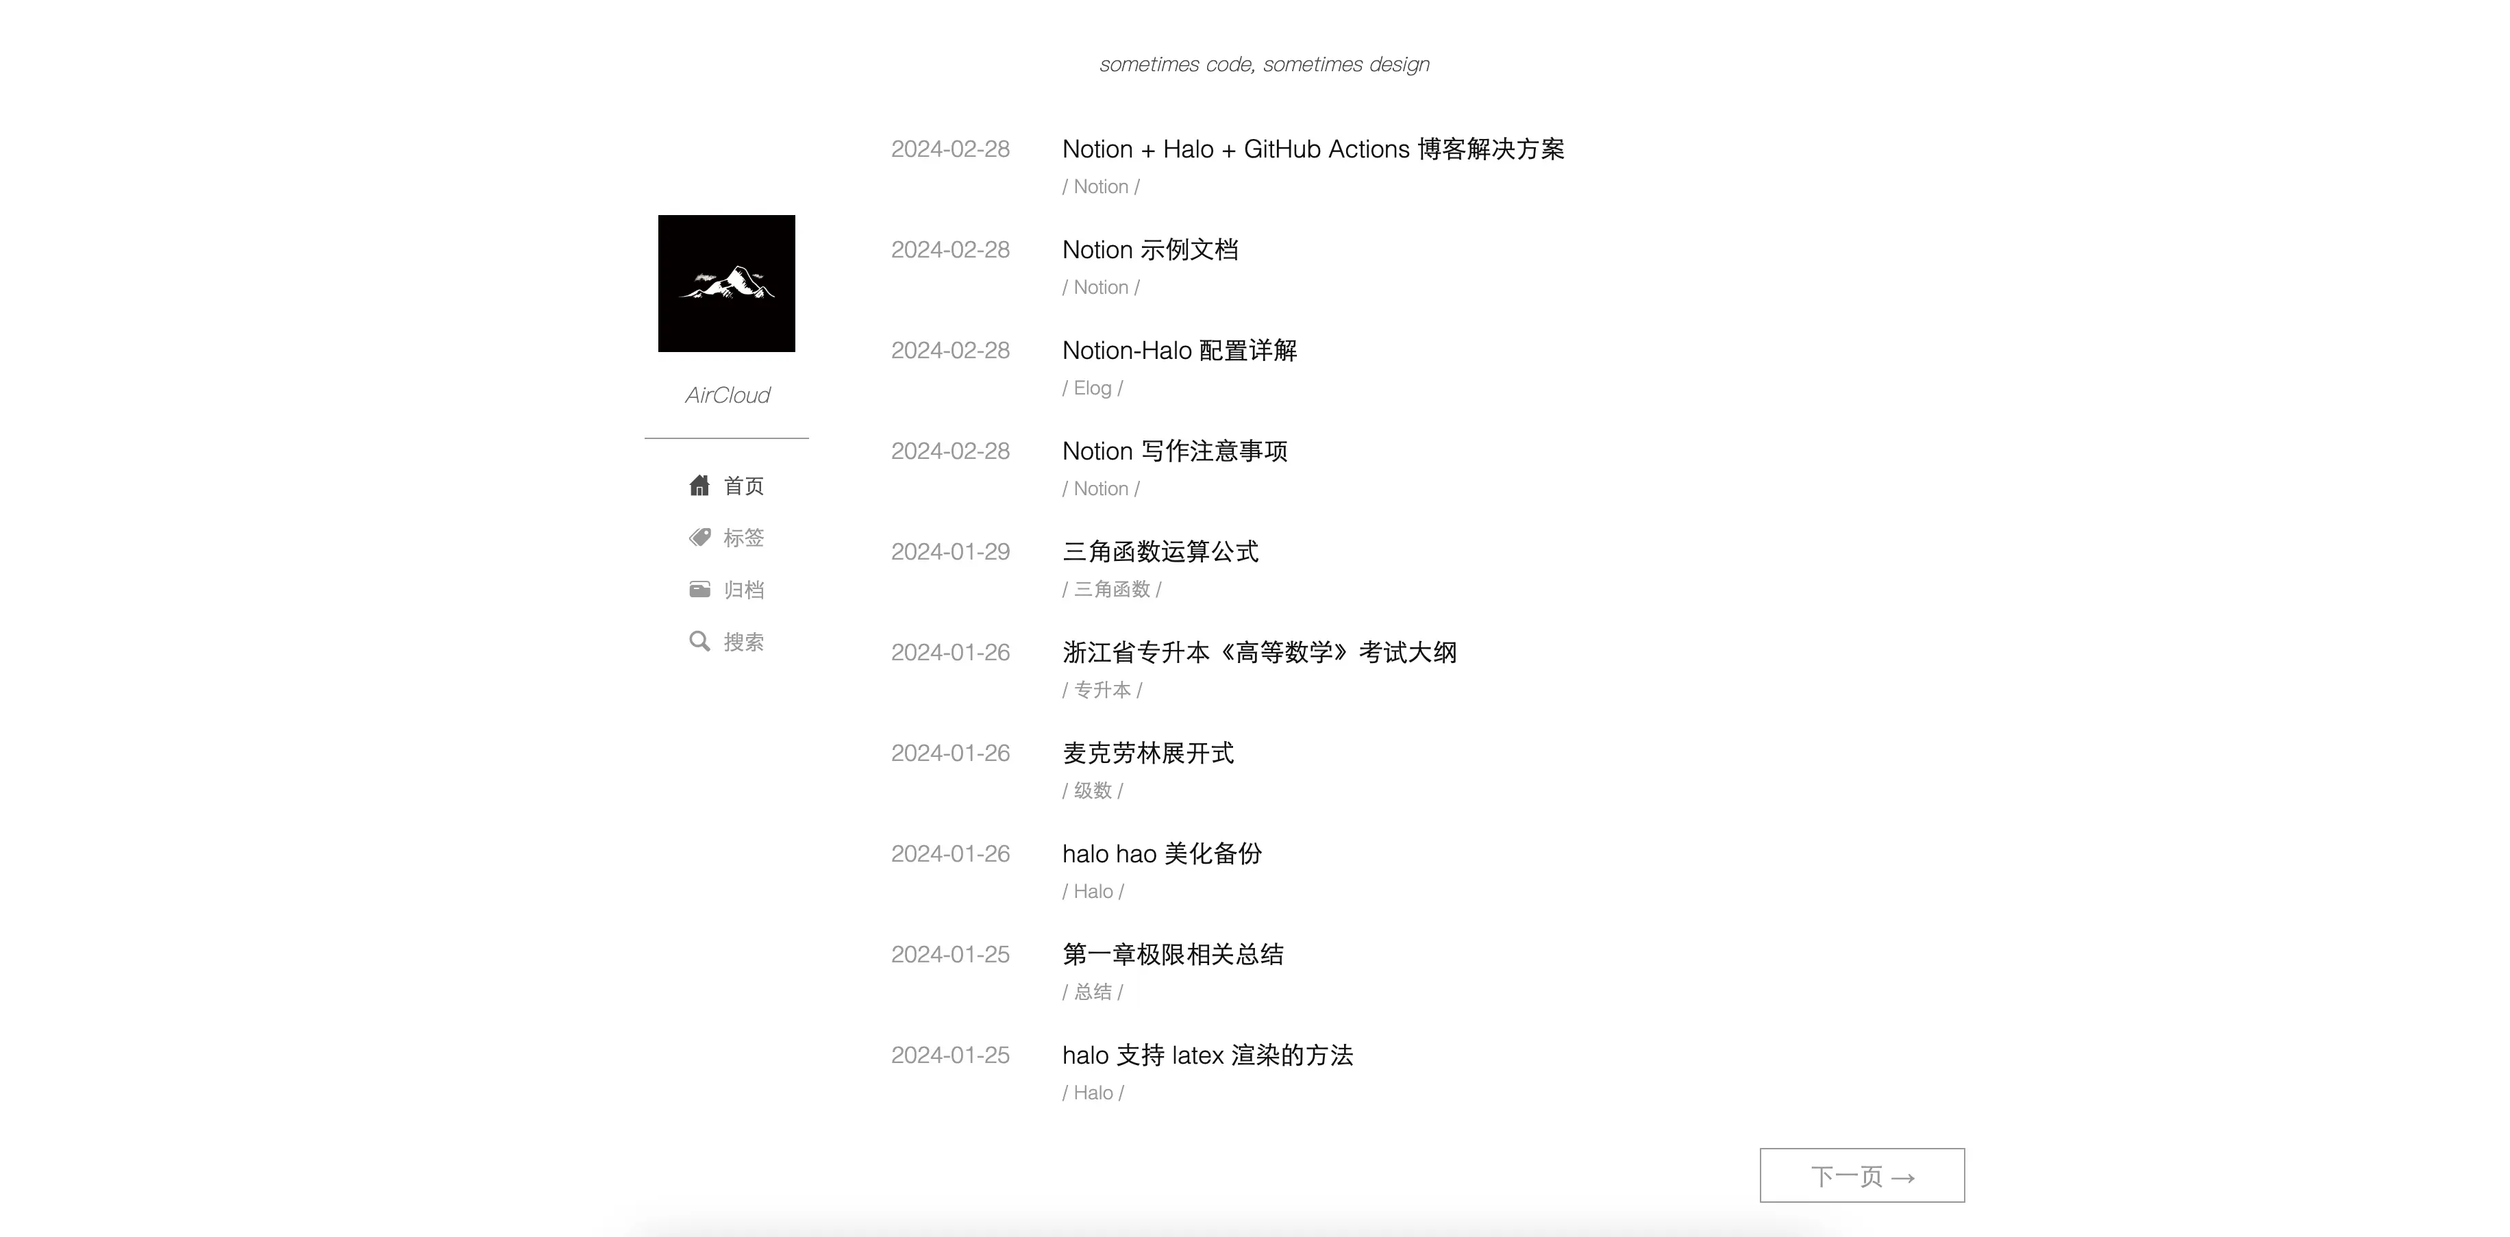Open the 搜索 search page

pyautogui.click(x=743, y=641)
